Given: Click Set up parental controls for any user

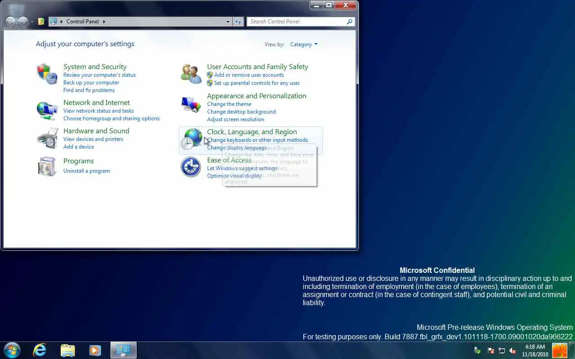Looking at the screenshot, I should [257, 83].
